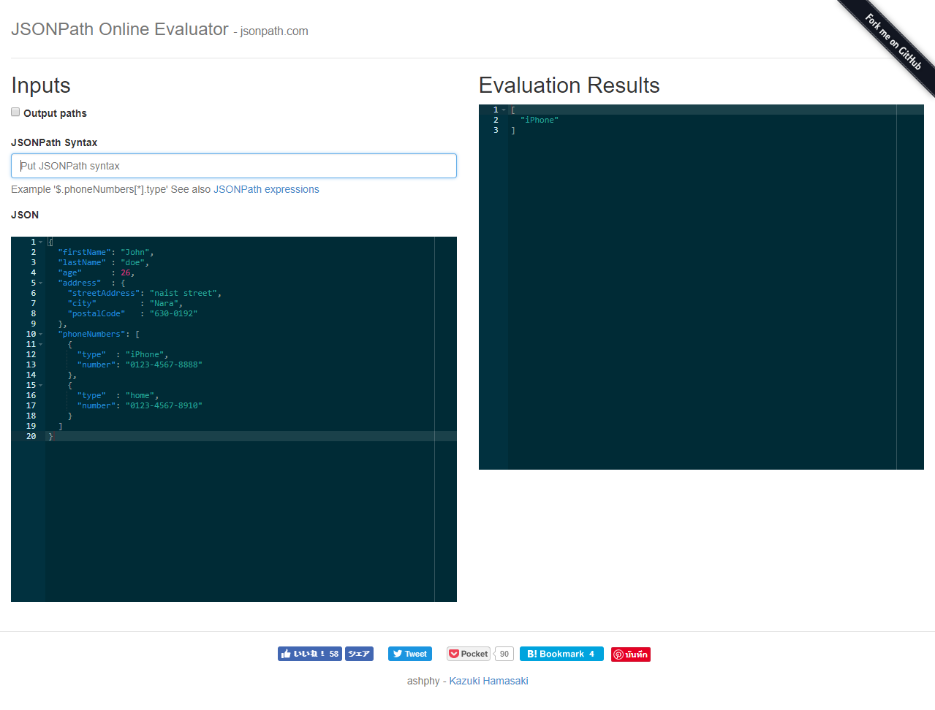Collapse the results array in Evaluation Results
This screenshot has width=935, height=710.
point(502,110)
